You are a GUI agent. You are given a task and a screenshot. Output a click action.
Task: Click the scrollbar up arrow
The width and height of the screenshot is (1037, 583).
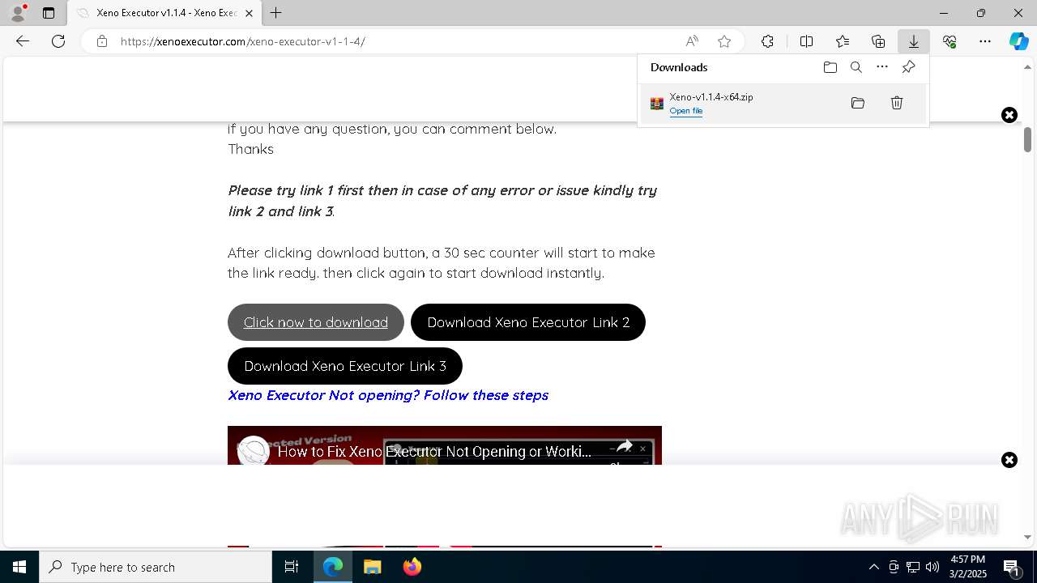(1027, 66)
